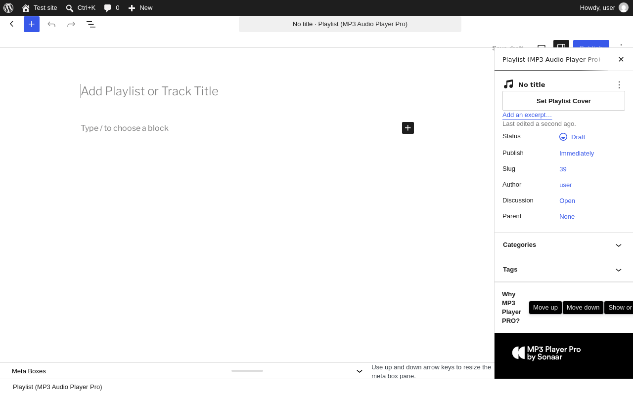Click the Add an excerpt link
The image size is (633, 395).
tap(527, 115)
